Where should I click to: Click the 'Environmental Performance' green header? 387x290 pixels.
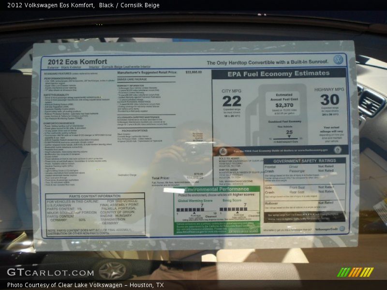tap(217, 189)
